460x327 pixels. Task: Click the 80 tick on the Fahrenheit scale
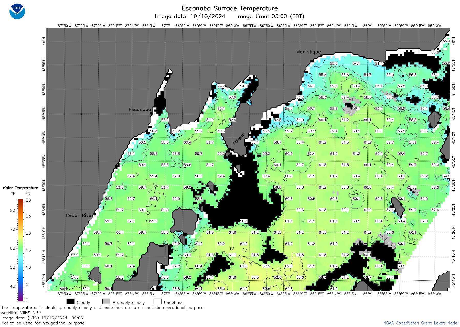(x=13, y=210)
